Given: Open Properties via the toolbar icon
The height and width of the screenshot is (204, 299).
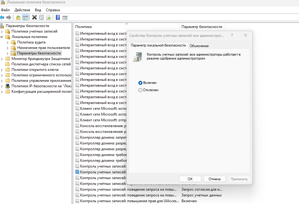Looking at the screenshot, I should pyautogui.click(x=41, y=18).
